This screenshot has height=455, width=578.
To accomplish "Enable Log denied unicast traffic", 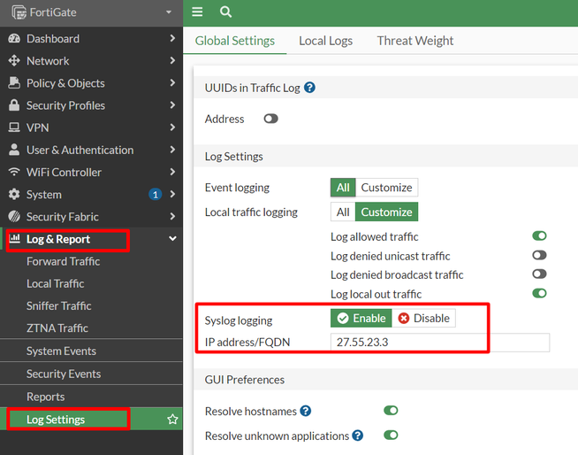I will pyautogui.click(x=539, y=256).
